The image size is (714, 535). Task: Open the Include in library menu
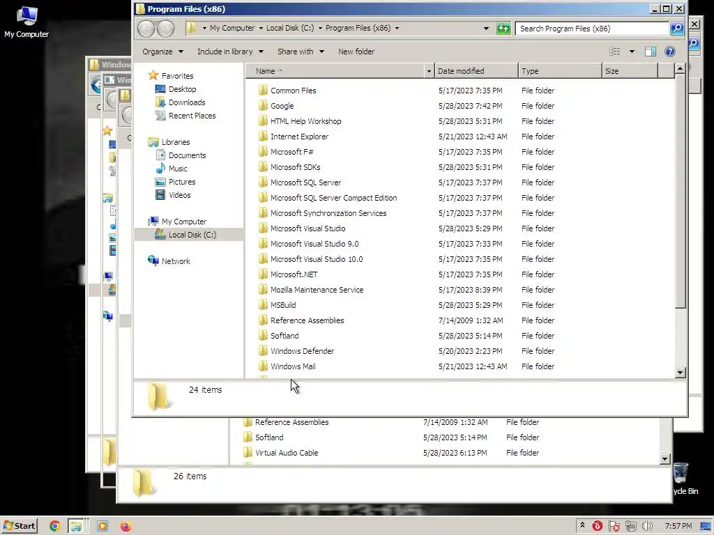click(230, 52)
